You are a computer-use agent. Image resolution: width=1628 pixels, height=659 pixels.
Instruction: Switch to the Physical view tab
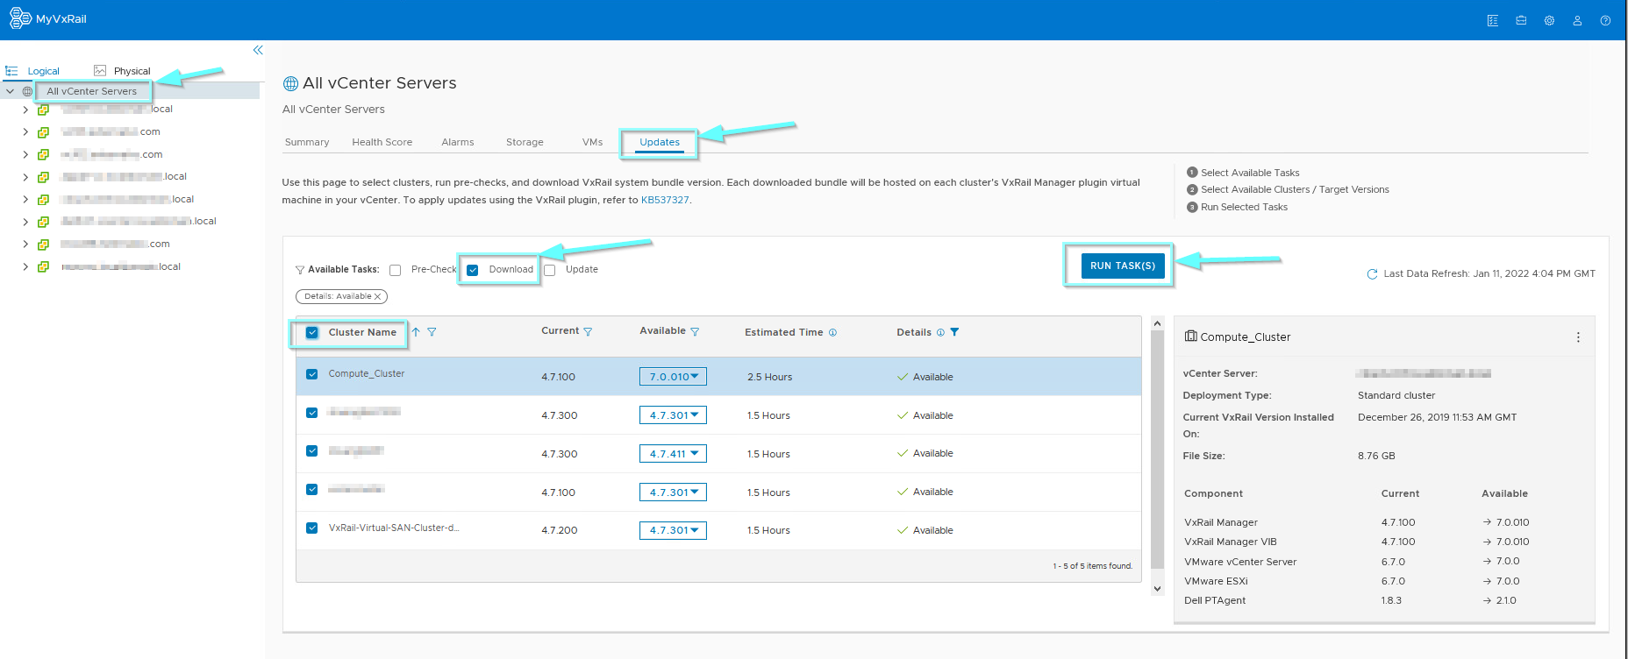(x=132, y=71)
